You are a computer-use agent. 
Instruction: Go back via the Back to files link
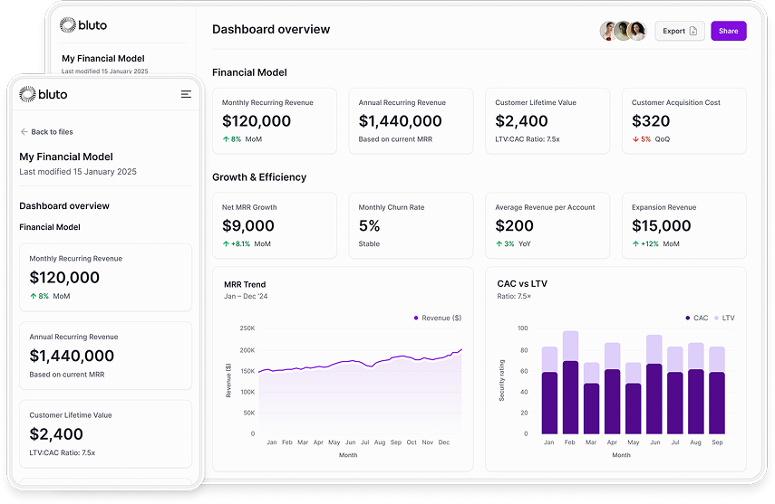coord(46,132)
